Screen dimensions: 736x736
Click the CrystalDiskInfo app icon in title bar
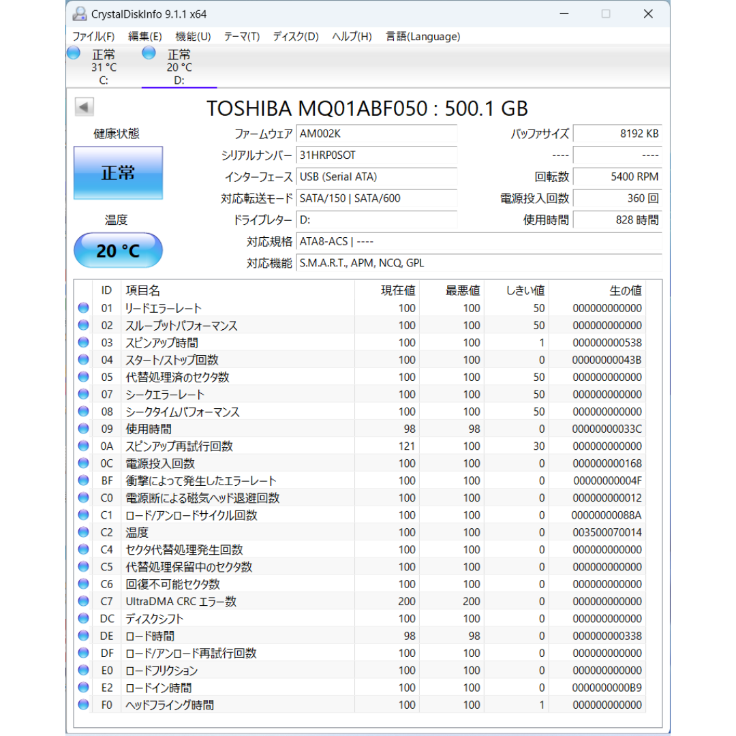(80, 14)
